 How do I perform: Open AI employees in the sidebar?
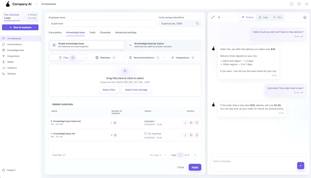(x=21, y=38)
